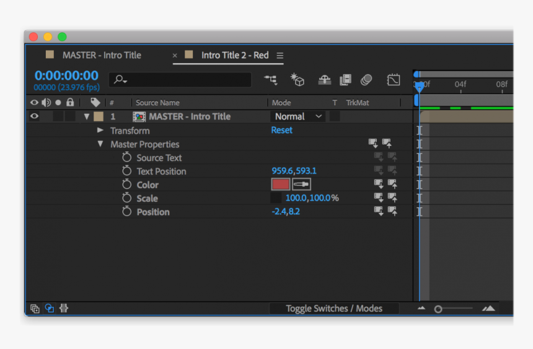Toggle stopwatch for Scale property
This screenshot has width=533, height=349.
pos(127,198)
